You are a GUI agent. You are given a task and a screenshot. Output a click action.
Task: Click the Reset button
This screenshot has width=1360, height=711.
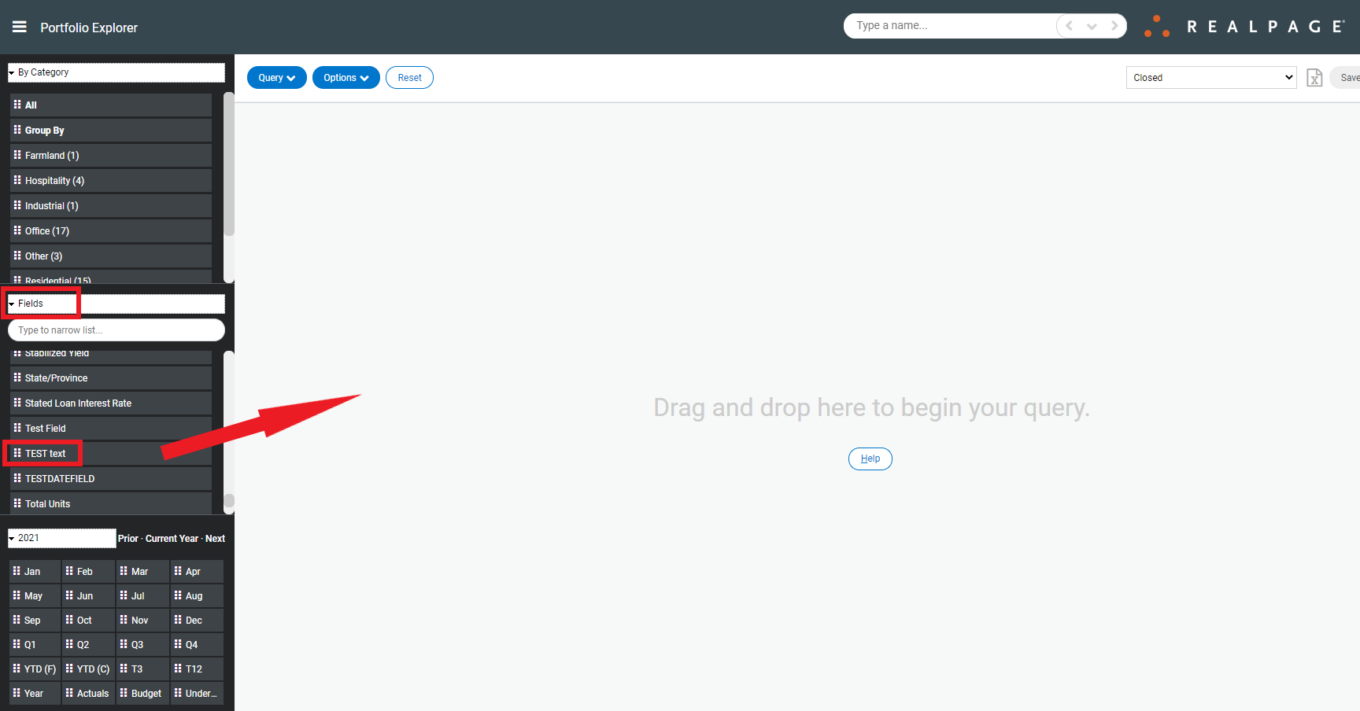pyautogui.click(x=409, y=77)
